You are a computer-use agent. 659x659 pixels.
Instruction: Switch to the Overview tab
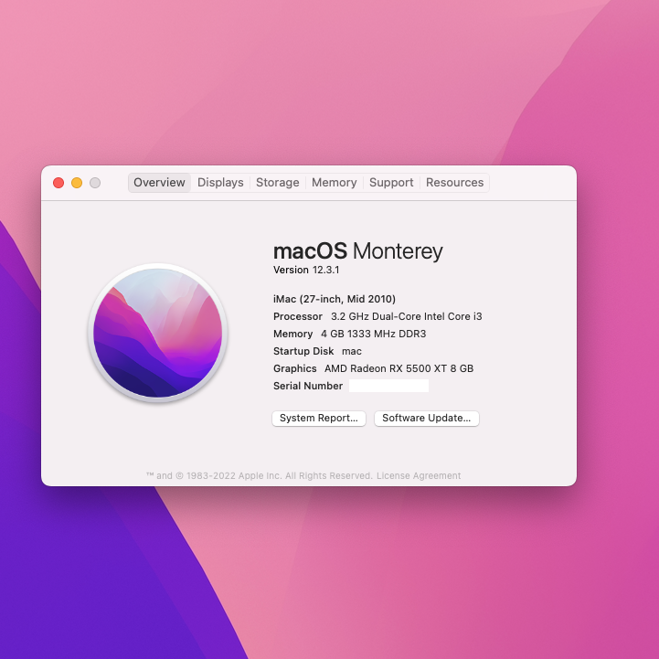click(x=159, y=183)
